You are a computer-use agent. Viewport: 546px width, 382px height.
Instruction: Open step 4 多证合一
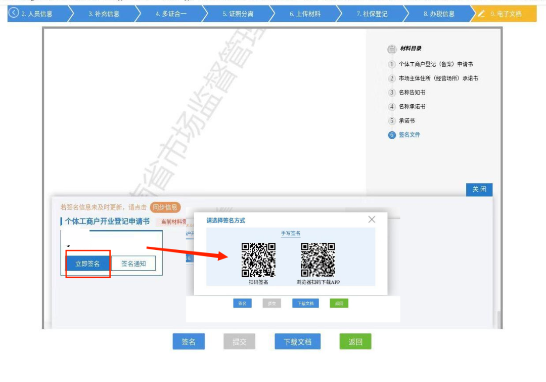[171, 14]
